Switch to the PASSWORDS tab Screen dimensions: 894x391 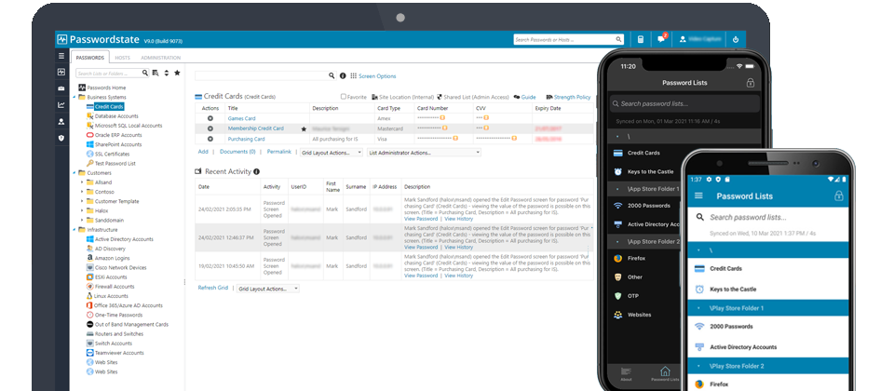click(x=90, y=58)
